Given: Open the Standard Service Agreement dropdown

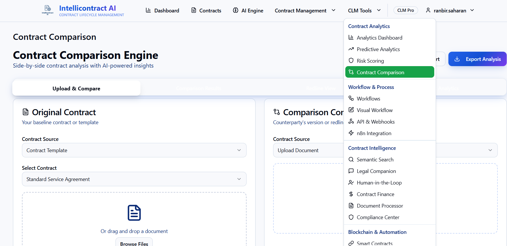Looking at the screenshot, I should coord(134,179).
